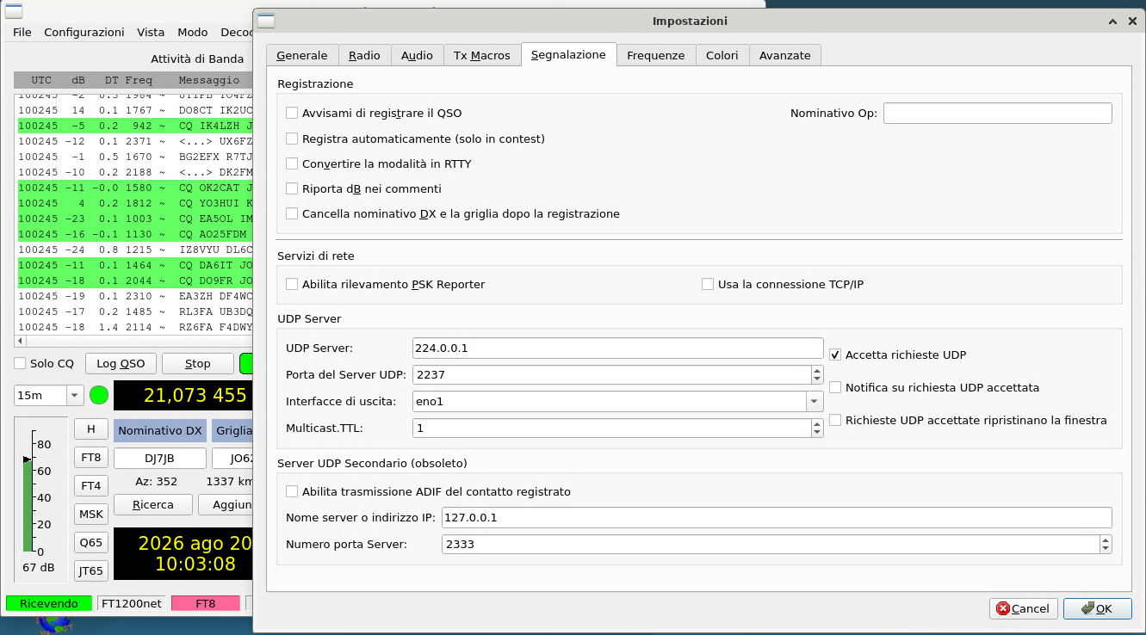
Task: Show the Avanzate tab
Action: [784, 55]
